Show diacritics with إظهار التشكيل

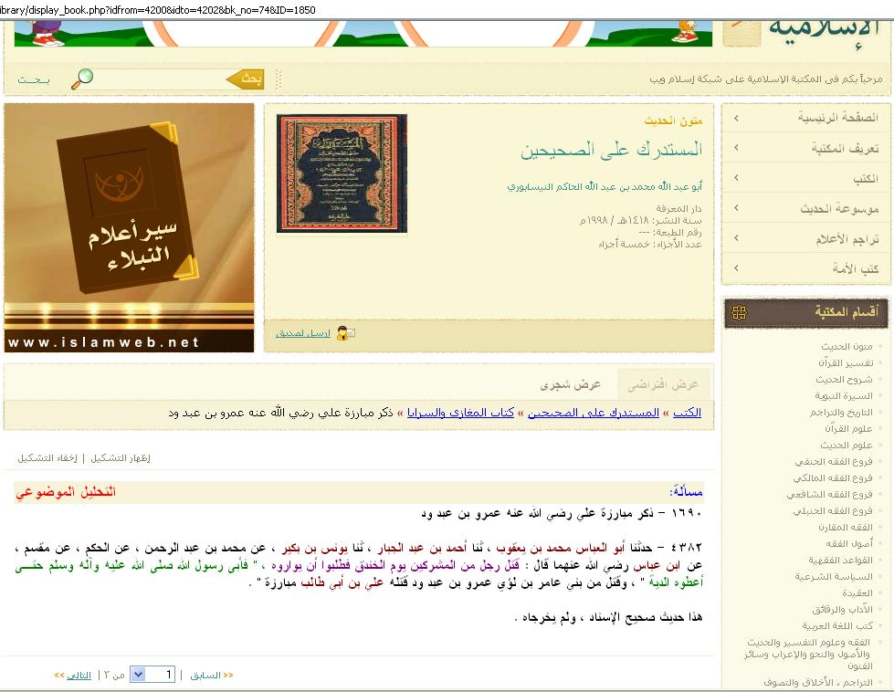click(121, 458)
